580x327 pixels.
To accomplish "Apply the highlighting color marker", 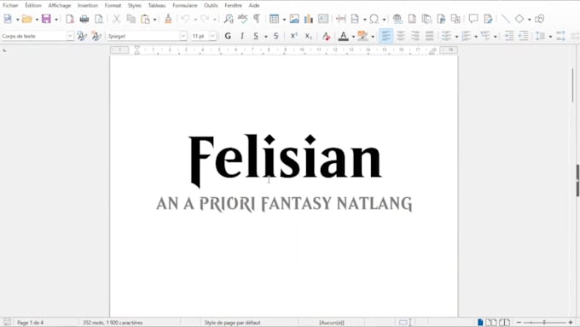I will point(362,36).
